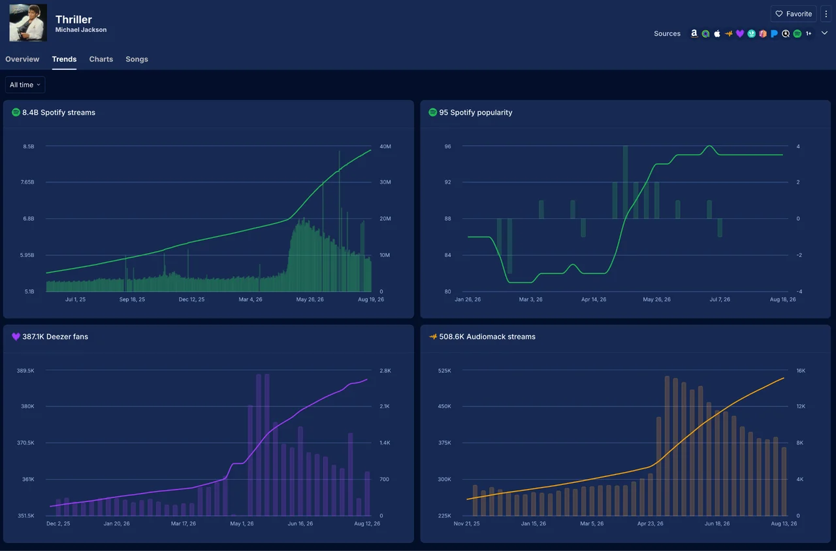The height and width of the screenshot is (551, 836).
Task: Click the Apple Music source icon
Action: (717, 33)
